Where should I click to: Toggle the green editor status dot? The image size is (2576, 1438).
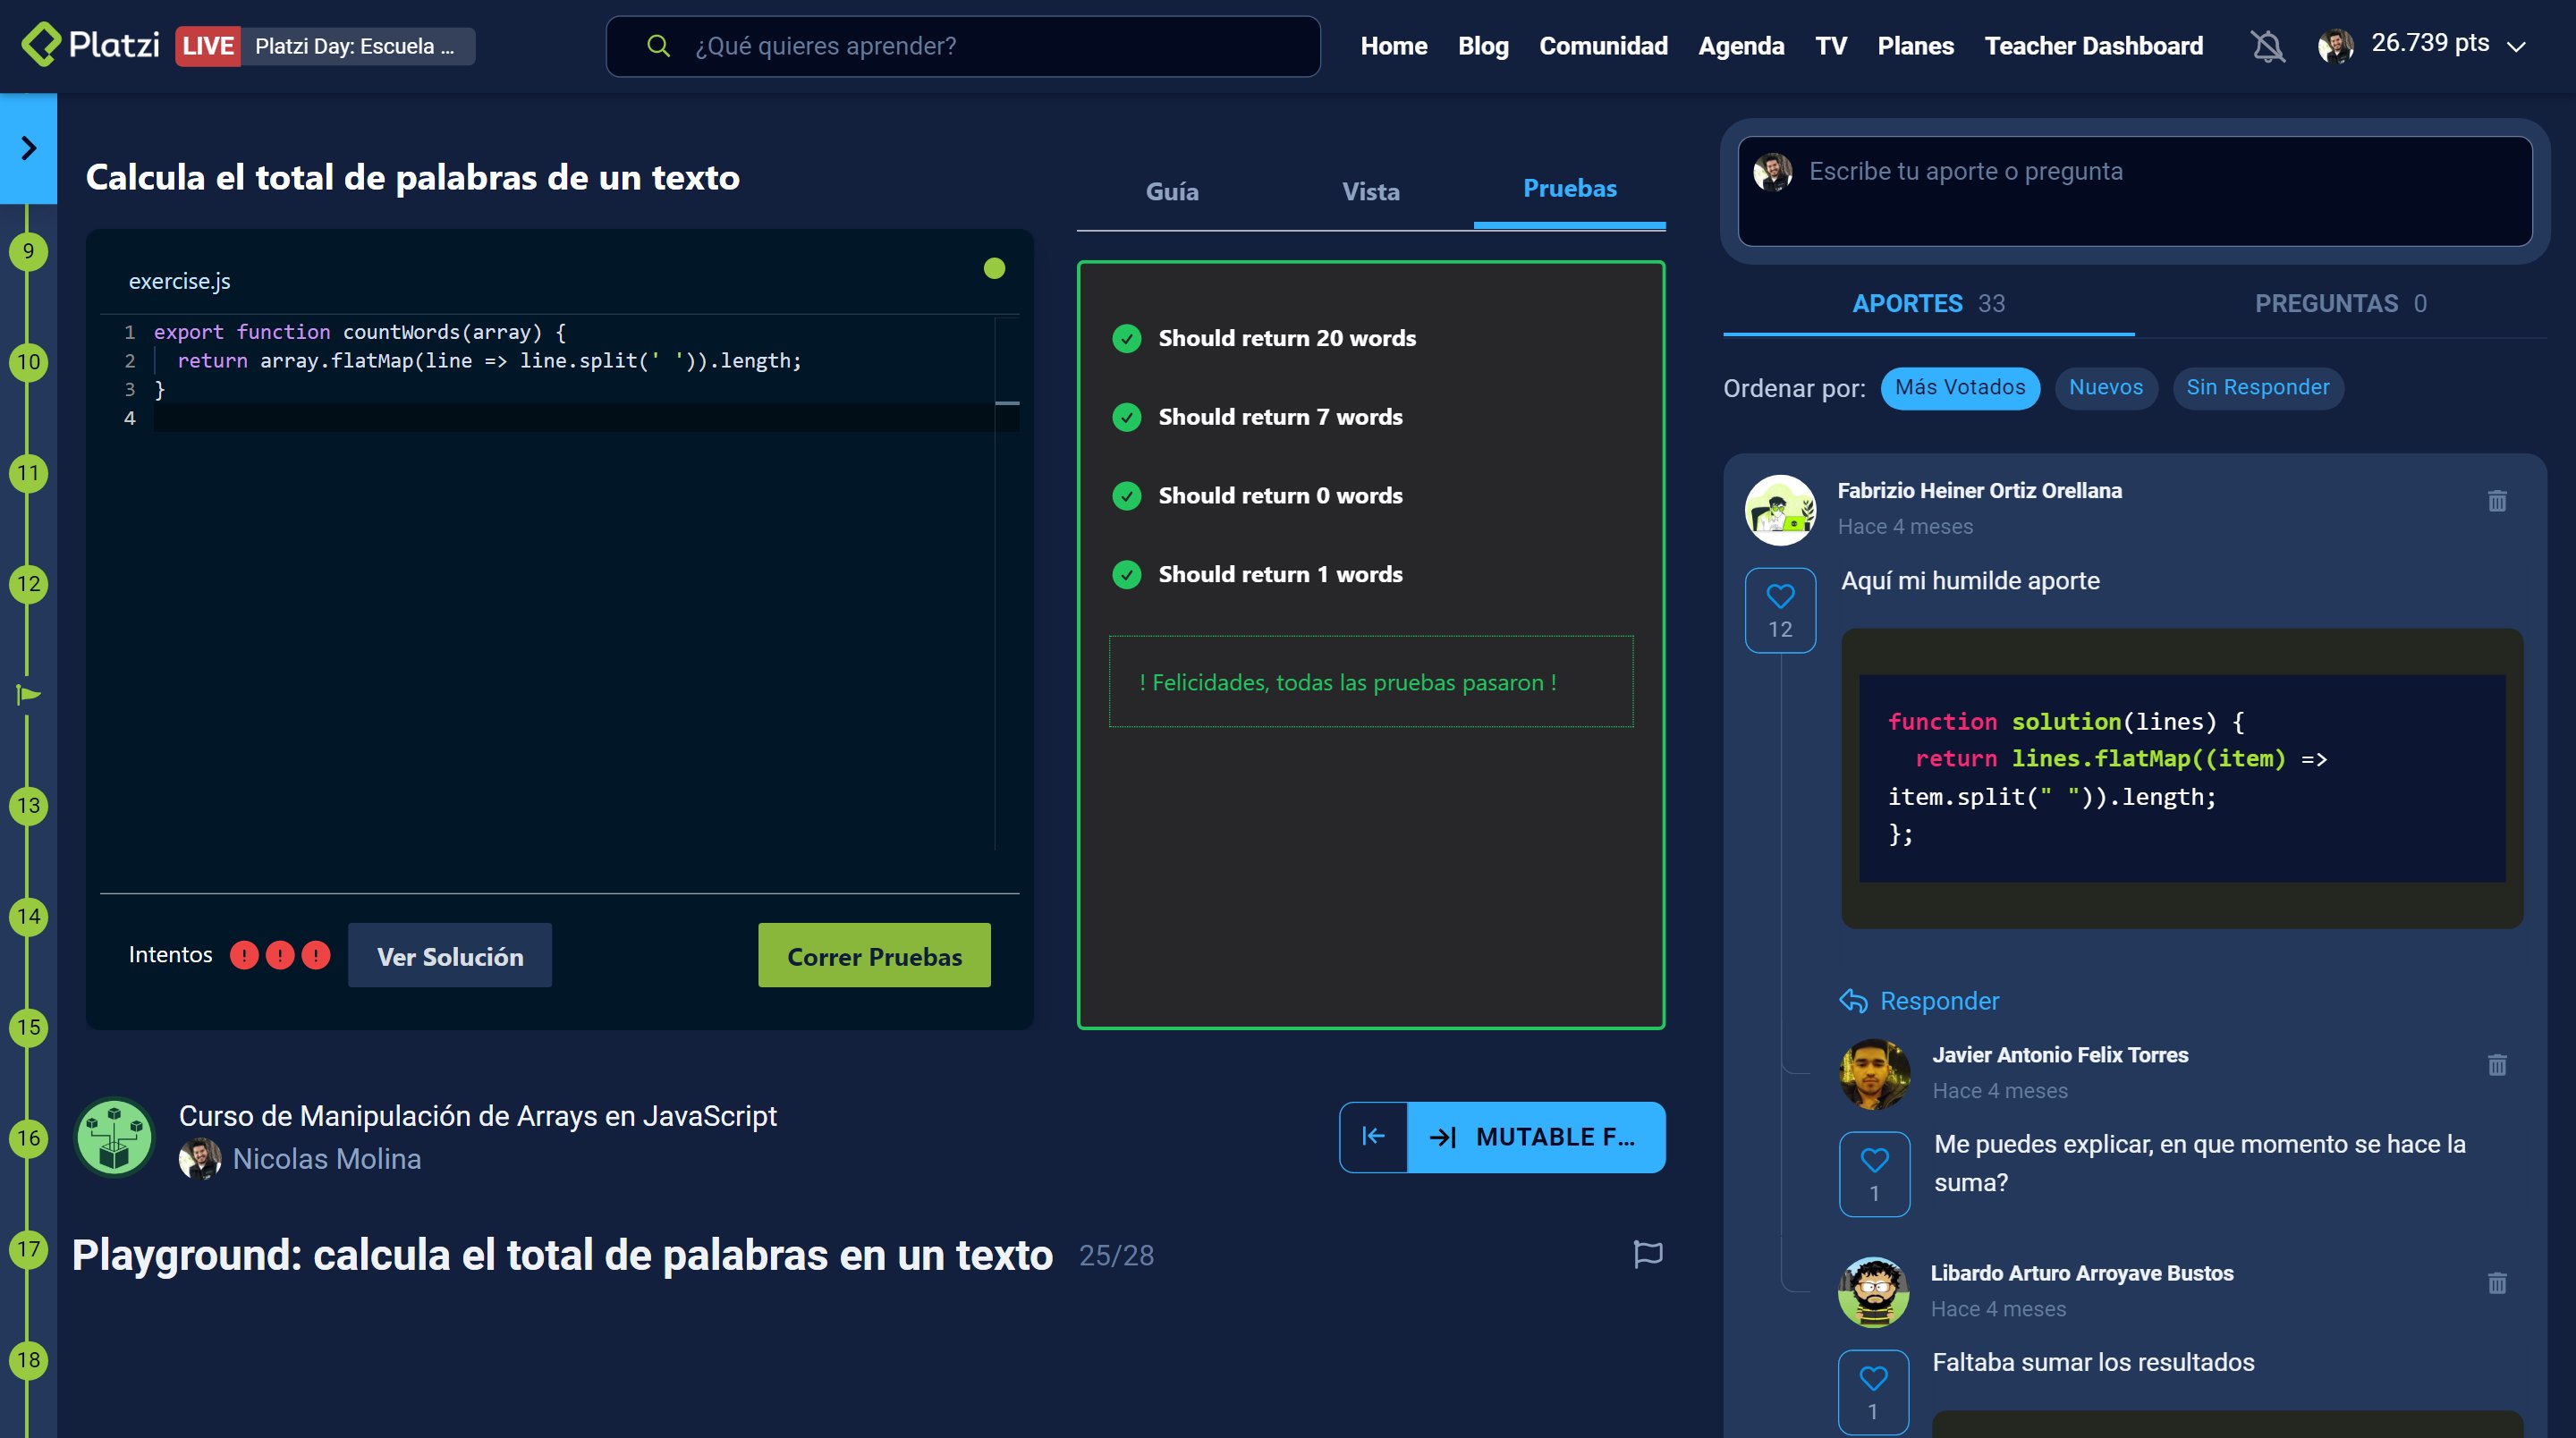click(x=995, y=268)
